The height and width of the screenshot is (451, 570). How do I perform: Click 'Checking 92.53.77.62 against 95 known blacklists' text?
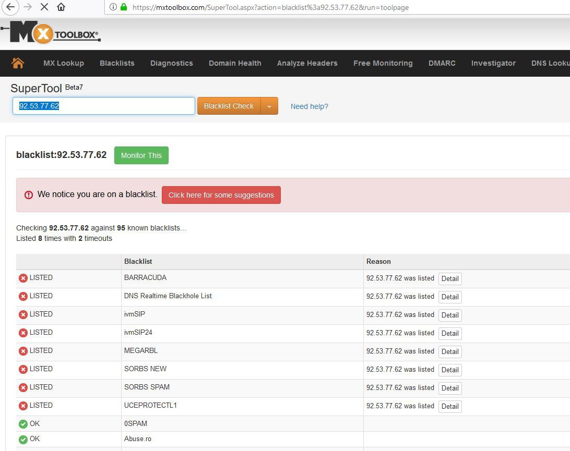point(101,228)
